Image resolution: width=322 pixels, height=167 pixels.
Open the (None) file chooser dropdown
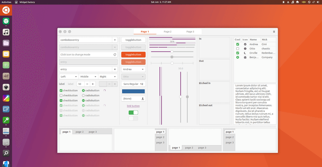point(133,98)
